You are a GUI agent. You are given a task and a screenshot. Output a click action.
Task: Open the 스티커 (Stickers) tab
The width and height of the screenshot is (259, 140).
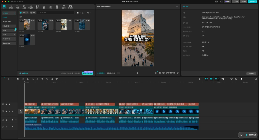24,7
